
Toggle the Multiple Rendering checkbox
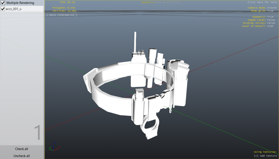(3, 3)
